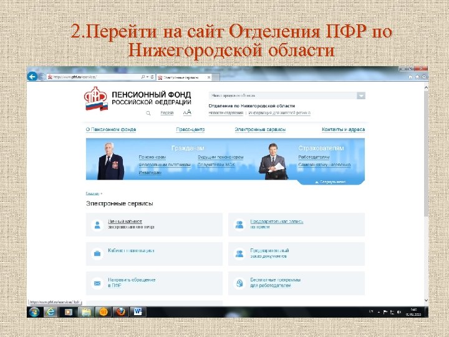Open the Федеральным льготникам link

(x=165, y=165)
